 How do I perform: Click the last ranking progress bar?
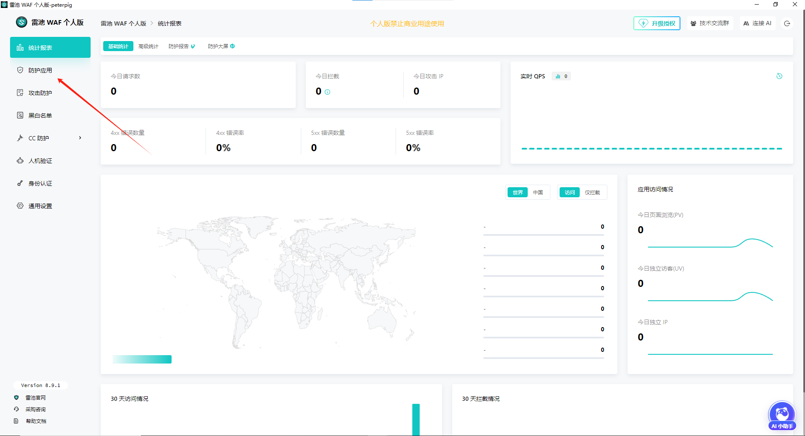point(544,358)
